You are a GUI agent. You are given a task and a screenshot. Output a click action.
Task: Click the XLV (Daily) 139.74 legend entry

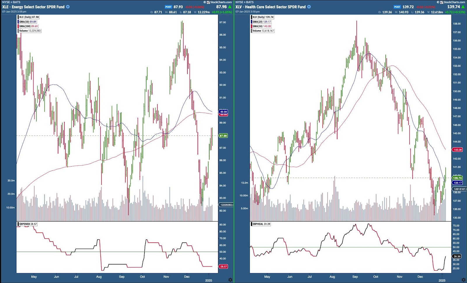coord(262,17)
